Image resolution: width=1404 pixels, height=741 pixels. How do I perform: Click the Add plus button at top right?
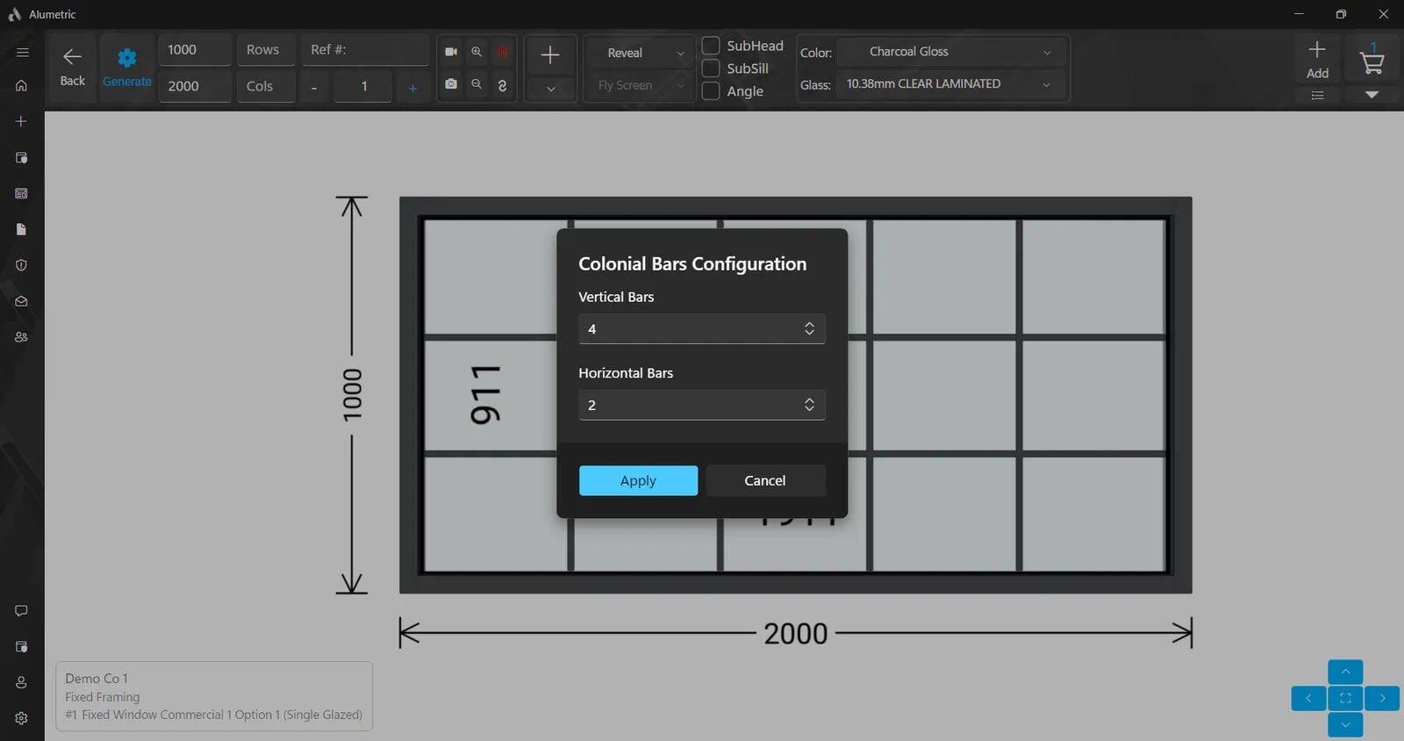[1317, 60]
